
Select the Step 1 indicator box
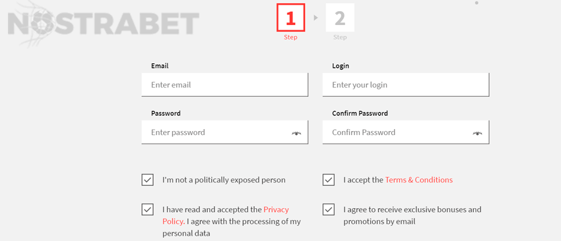pos(290,18)
